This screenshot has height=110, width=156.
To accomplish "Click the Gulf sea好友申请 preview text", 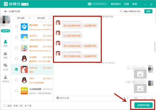I will click(36, 83).
